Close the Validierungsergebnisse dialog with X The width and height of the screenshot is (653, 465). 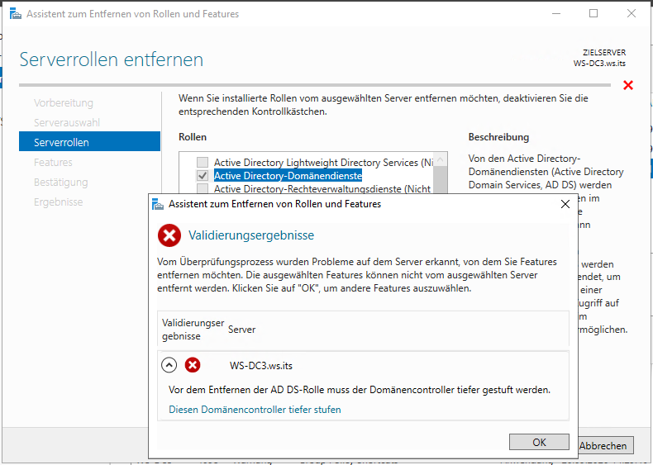coord(565,204)
